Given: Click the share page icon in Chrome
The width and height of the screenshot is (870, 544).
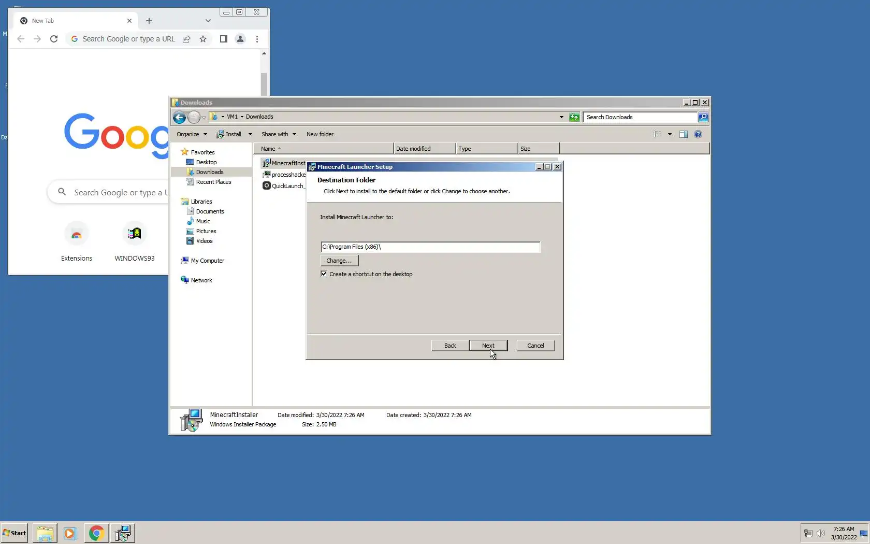Looking at the screenshot, I should [x=186, y=39].
